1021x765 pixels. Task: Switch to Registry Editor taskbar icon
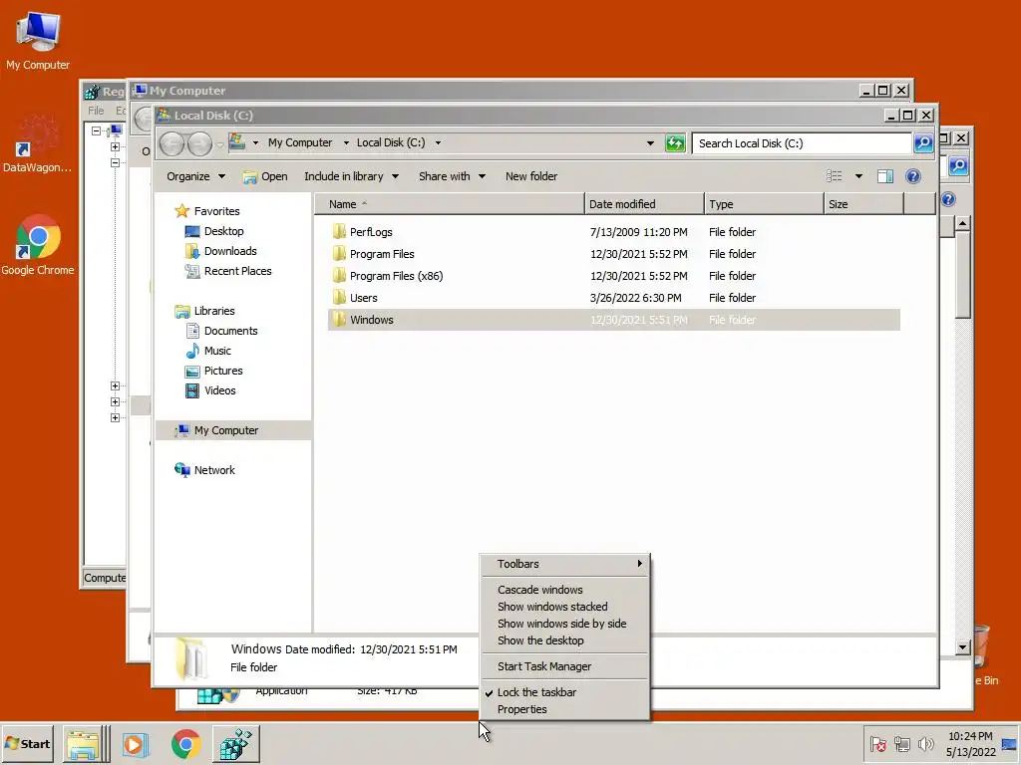click(x=235, y=744)
